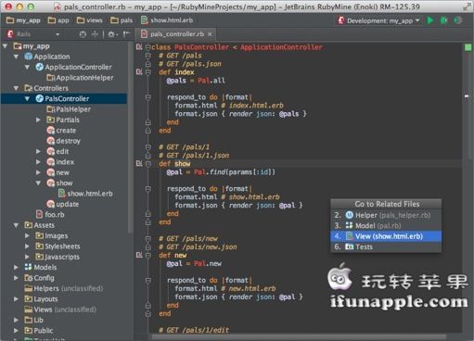This screenshot has height=341, width=474.
Task: Open project panel settings gear
Action: pyautogui.click(x=112, y=34)
